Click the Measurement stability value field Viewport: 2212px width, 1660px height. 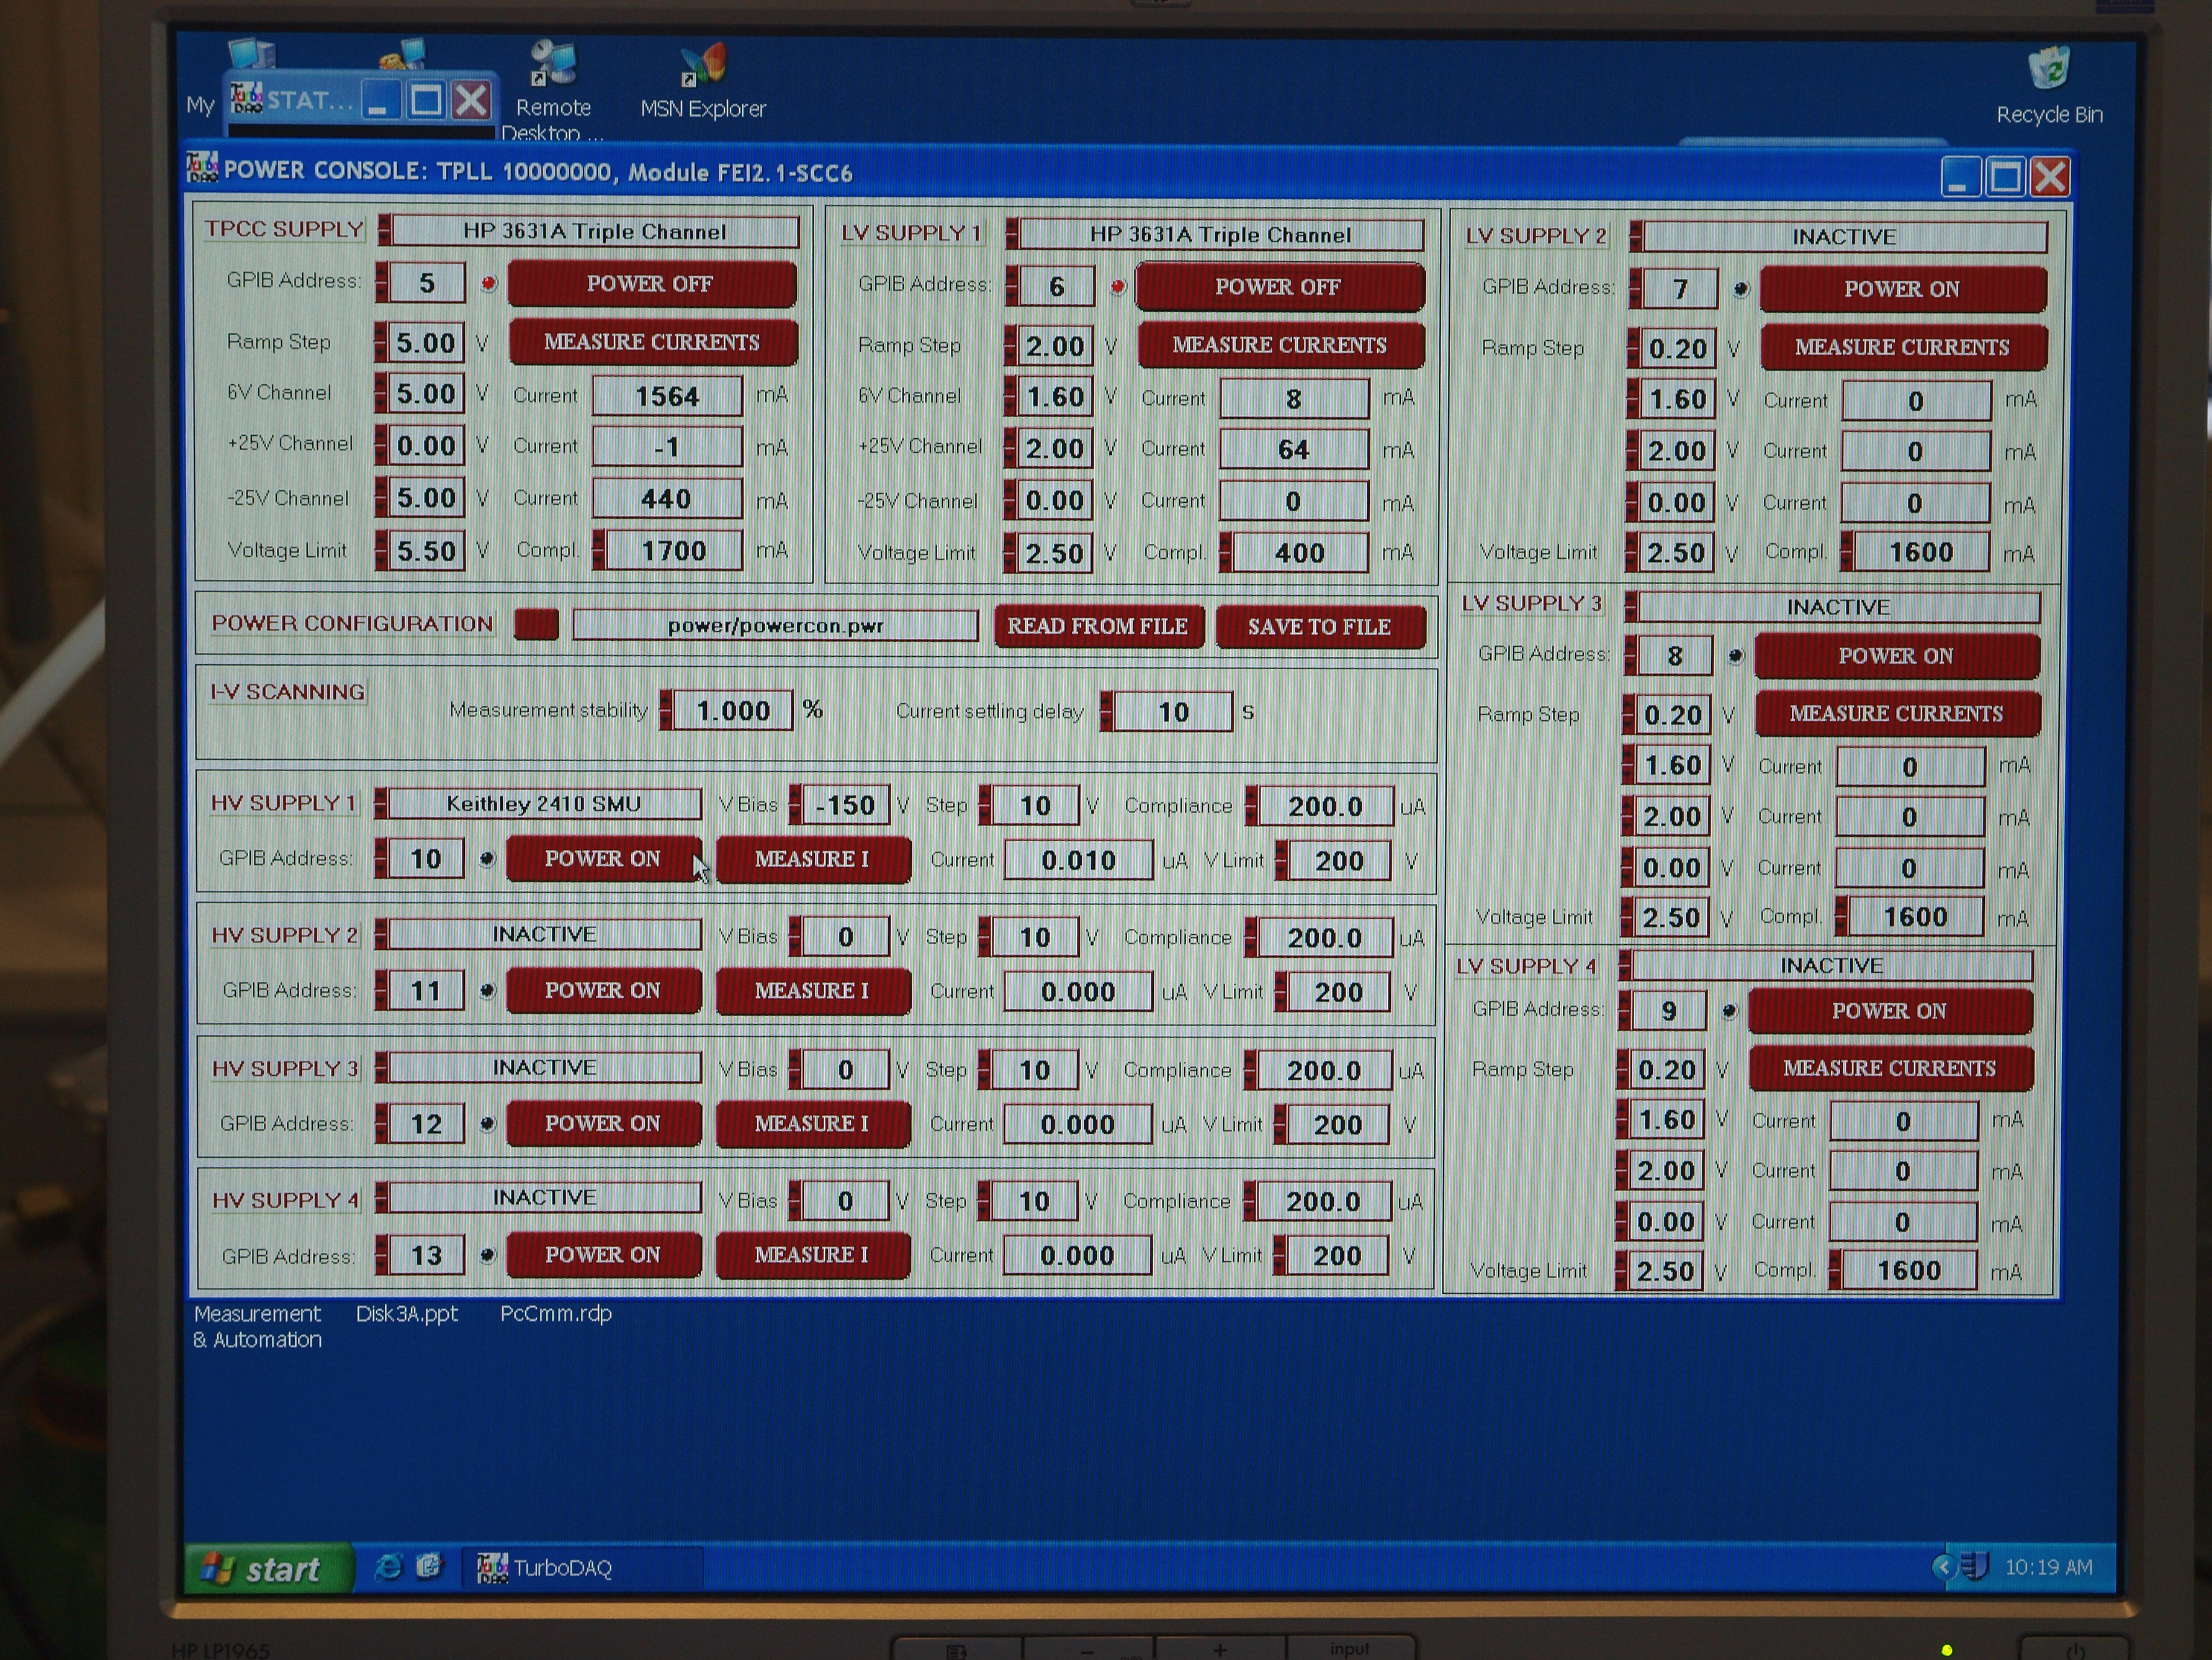[x=733, y=711]
